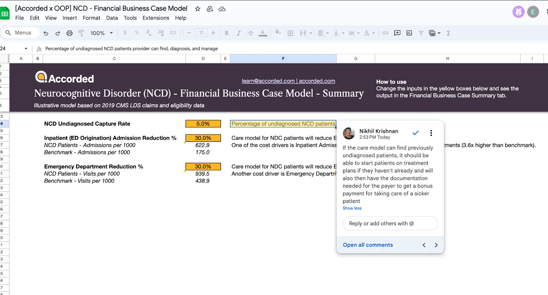Open the View menu
Viewport: 548px width, 295px height.
coord(51,18)
